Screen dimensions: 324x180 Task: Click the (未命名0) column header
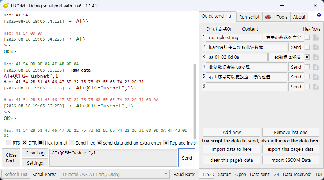click(x=222, y=29)
